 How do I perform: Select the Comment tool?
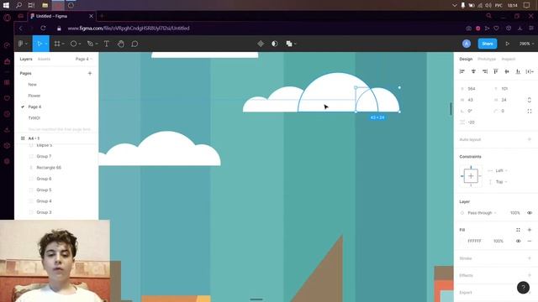pyautogui.click(x=134, y=44)
